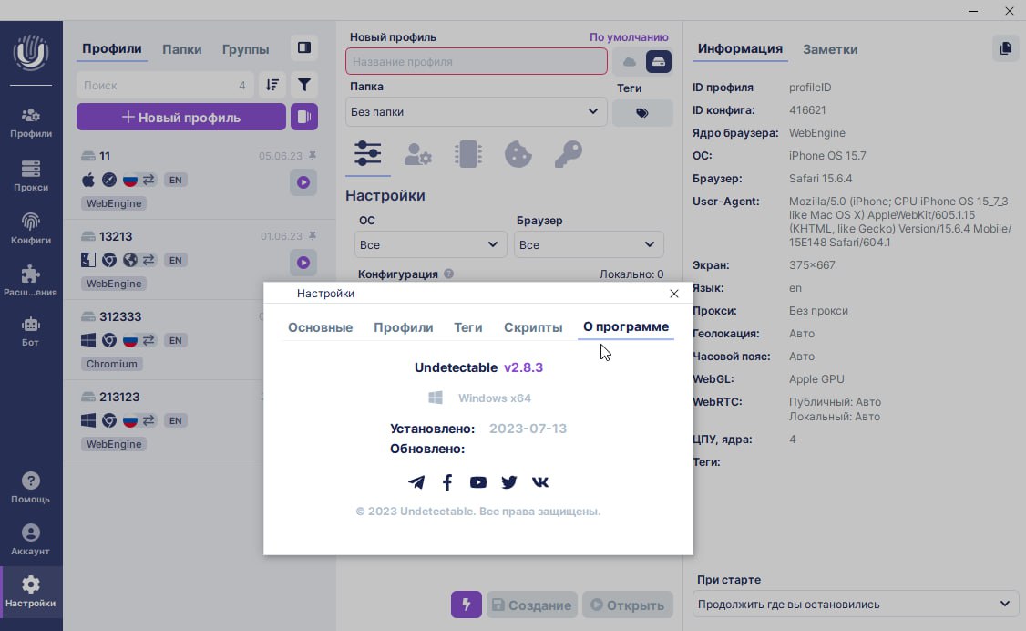The width and height of the screenshot is (1026, 631).
Task: Click the YouTube icon in About dialog
Action: (478, 482)
